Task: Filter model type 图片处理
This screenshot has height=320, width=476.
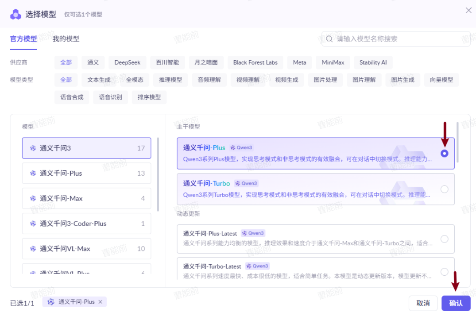Action: 325,80
